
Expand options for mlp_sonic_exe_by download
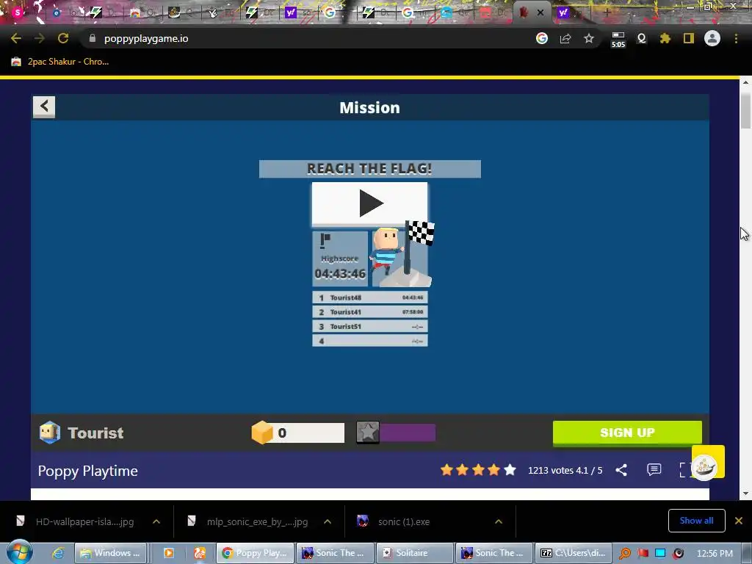click(x=328, y=521)
